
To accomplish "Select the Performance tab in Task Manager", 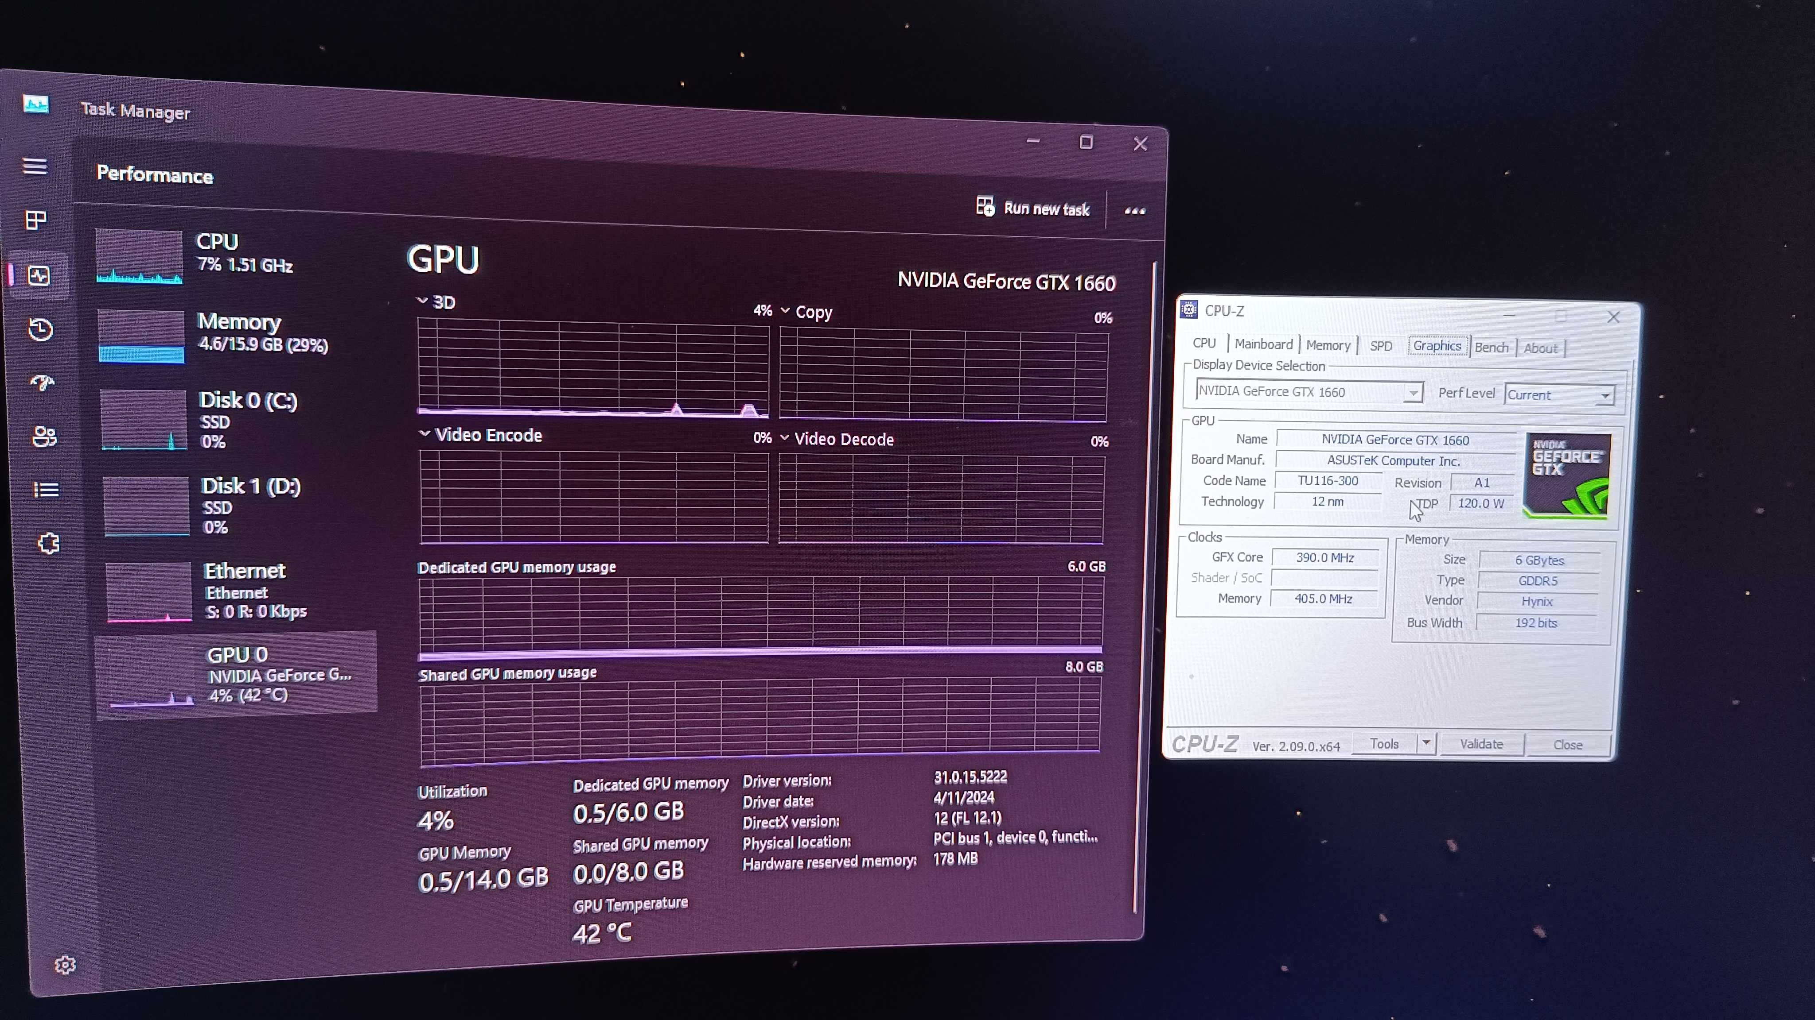I will 34,275.
